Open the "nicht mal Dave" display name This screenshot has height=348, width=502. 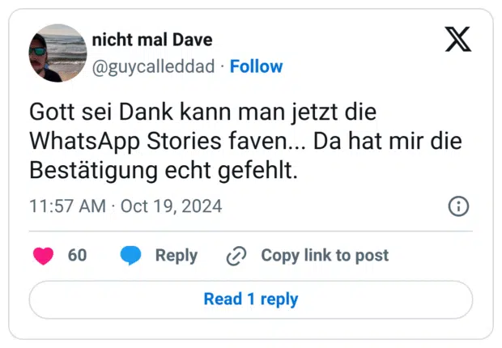tap(153, 40)
